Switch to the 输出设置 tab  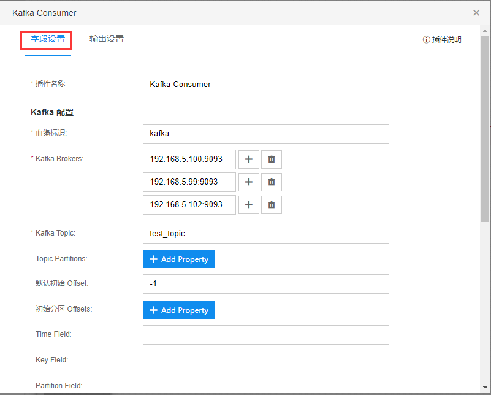coord(107,39)
